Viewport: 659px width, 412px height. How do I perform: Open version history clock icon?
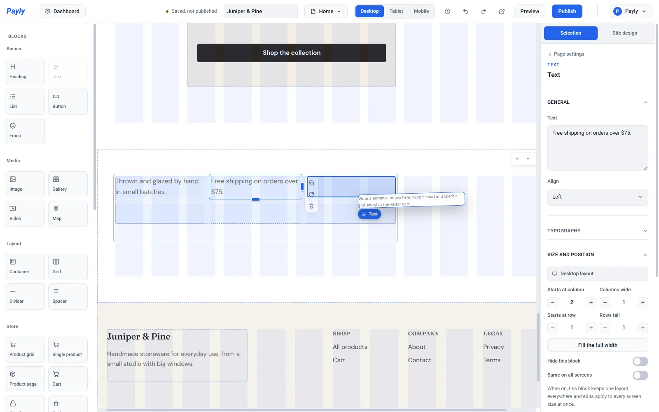[447, 12]
